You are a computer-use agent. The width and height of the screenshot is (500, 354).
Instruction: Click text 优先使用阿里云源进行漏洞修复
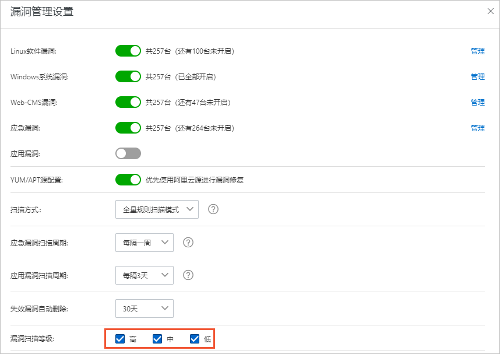point(195,180)
